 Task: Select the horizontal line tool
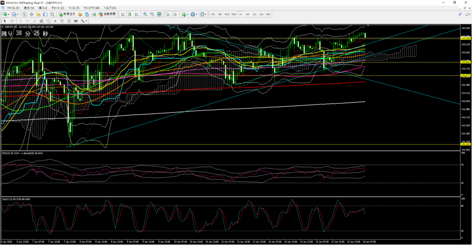click(x=28, y=21)
